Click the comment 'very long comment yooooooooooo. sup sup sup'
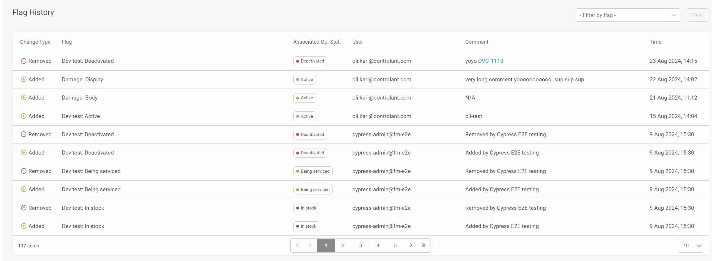This screenshot has width=712, height=261. pos(524,80)
